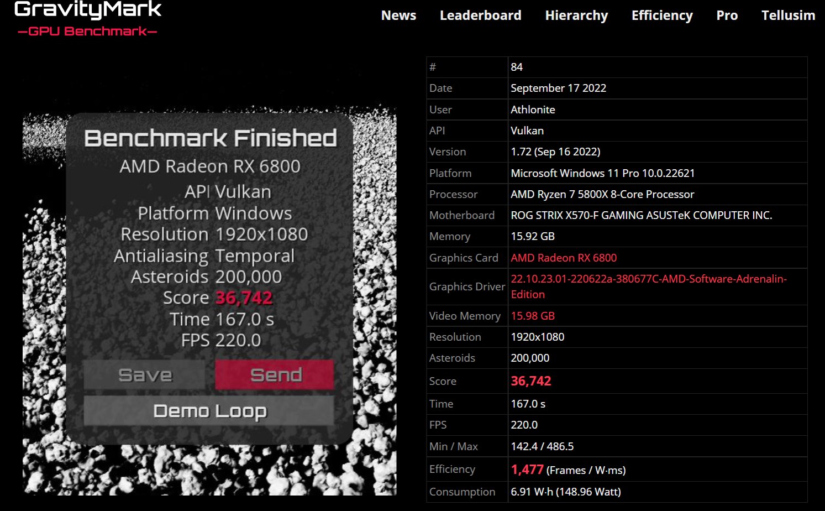
Task: Select Efficiency in the top navigation
Action: click(x=662, y=15)
